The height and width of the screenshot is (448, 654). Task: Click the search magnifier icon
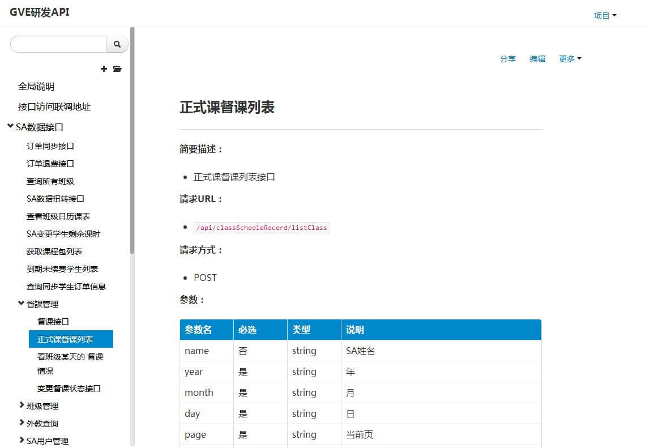117,44
